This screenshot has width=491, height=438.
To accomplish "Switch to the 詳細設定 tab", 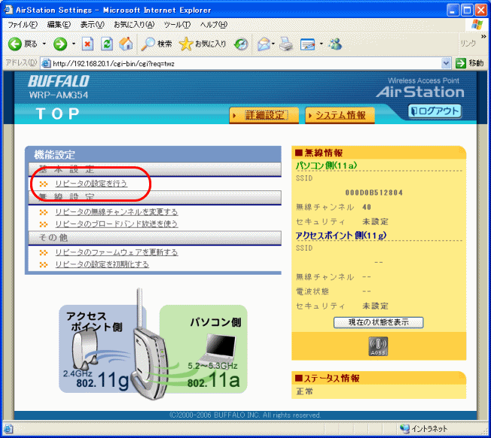I will [264, 115].
